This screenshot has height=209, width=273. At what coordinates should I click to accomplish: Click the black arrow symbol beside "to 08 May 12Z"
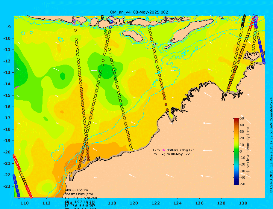point(164,154)
